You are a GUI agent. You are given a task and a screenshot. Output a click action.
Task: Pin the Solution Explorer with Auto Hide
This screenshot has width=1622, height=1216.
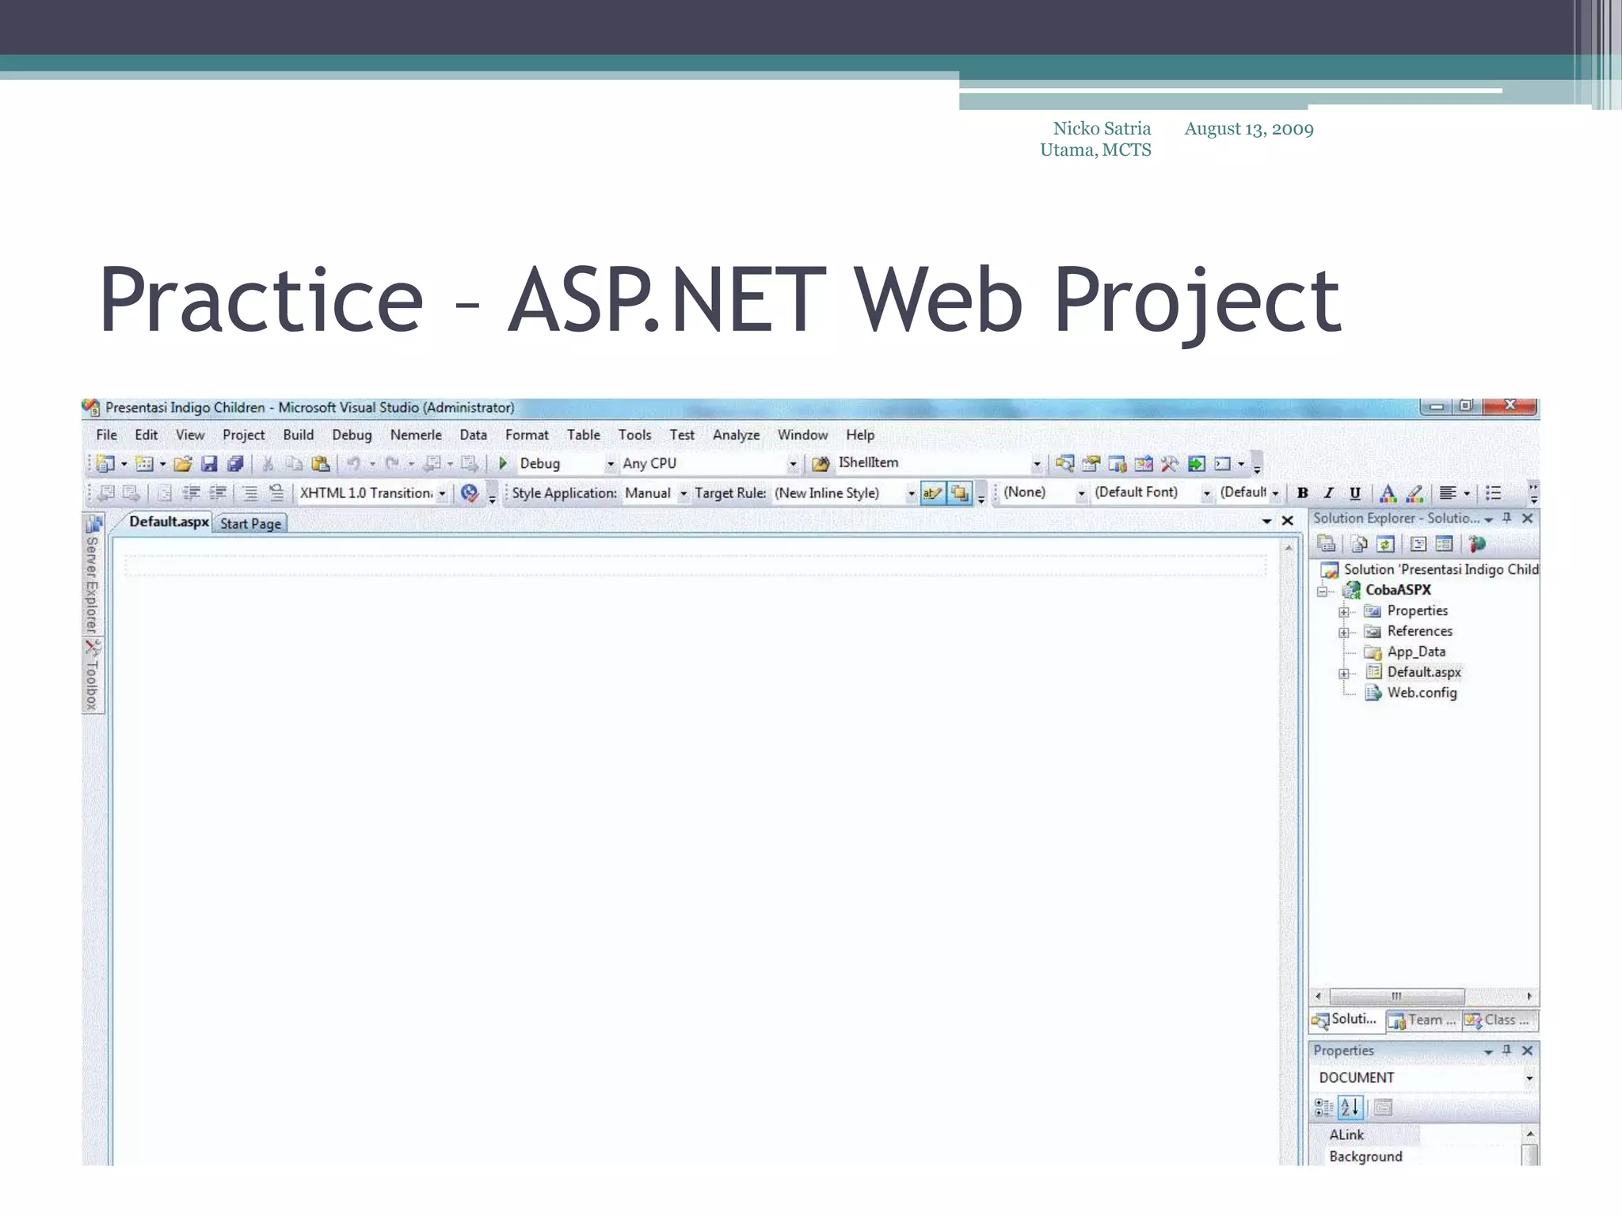(1507, 518)
